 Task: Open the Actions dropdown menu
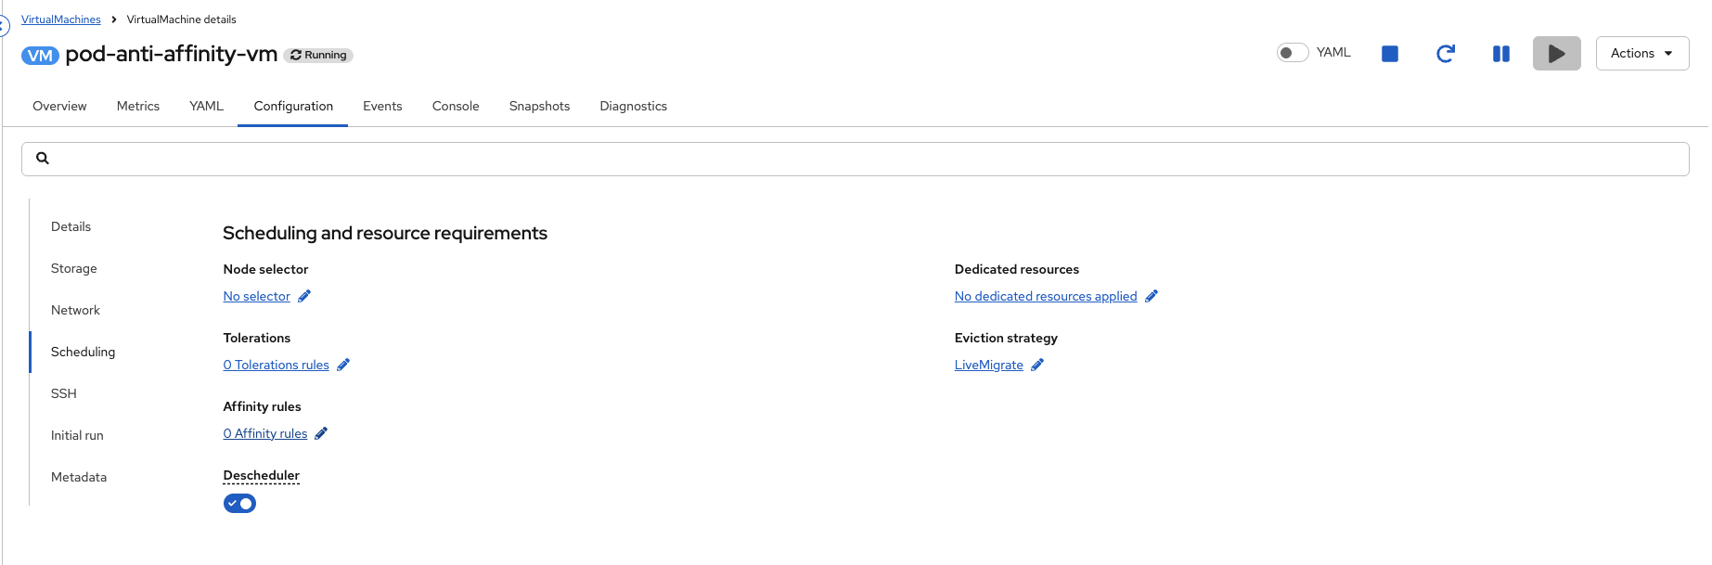click(x=1641, y=54)
